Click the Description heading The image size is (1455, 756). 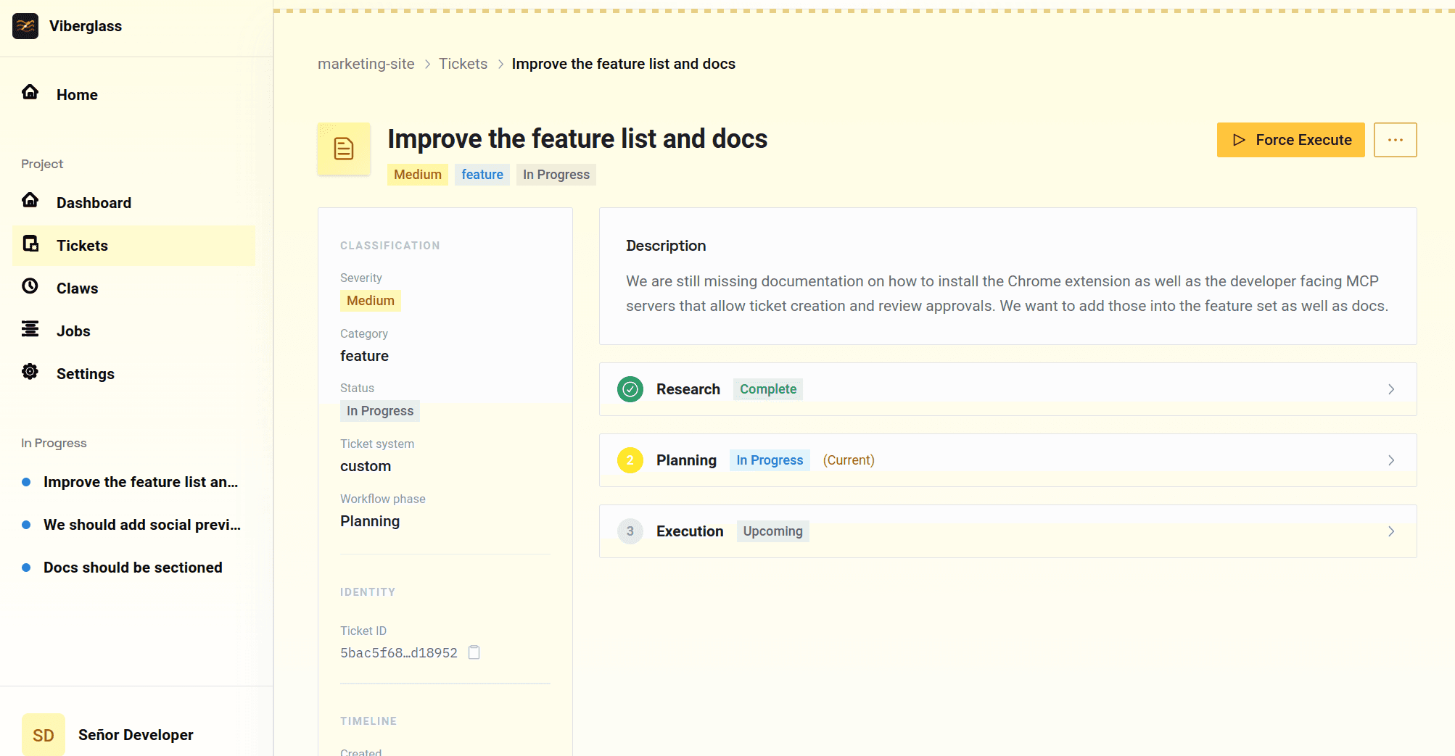point(666,246)
